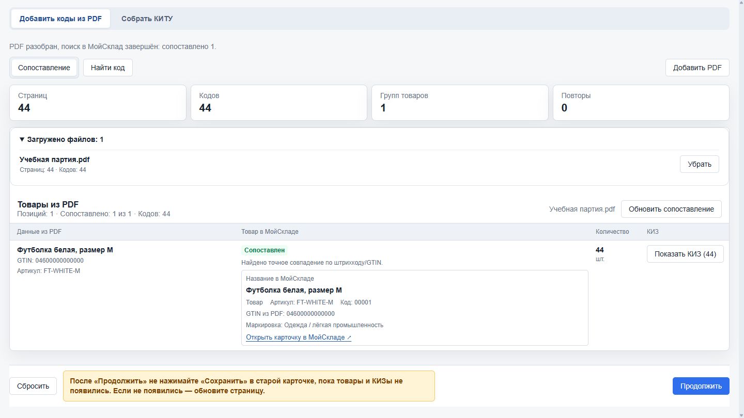Click the disclosure triangle beside «Загружено файлов»
Viewport: 744px width, 418px height.
(22, 139)
